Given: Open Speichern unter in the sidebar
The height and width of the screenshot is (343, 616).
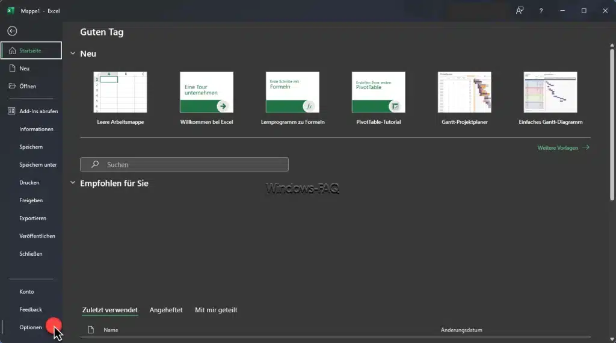Looking at the screenshot, I should [38, 165].
